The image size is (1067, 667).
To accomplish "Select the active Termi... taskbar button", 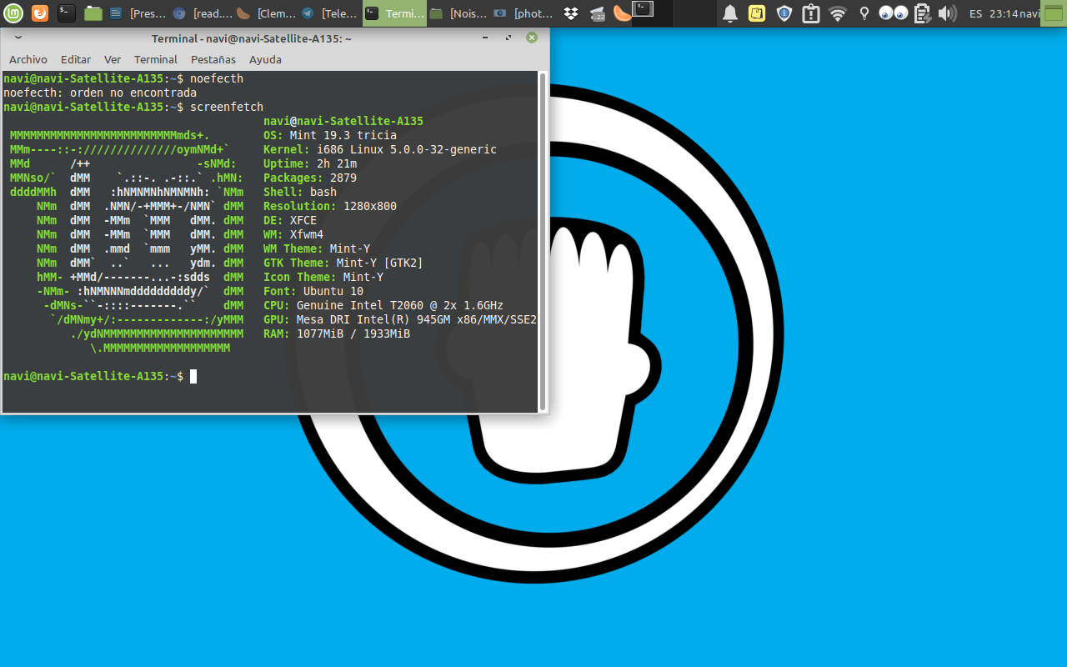I will point(394,13).
